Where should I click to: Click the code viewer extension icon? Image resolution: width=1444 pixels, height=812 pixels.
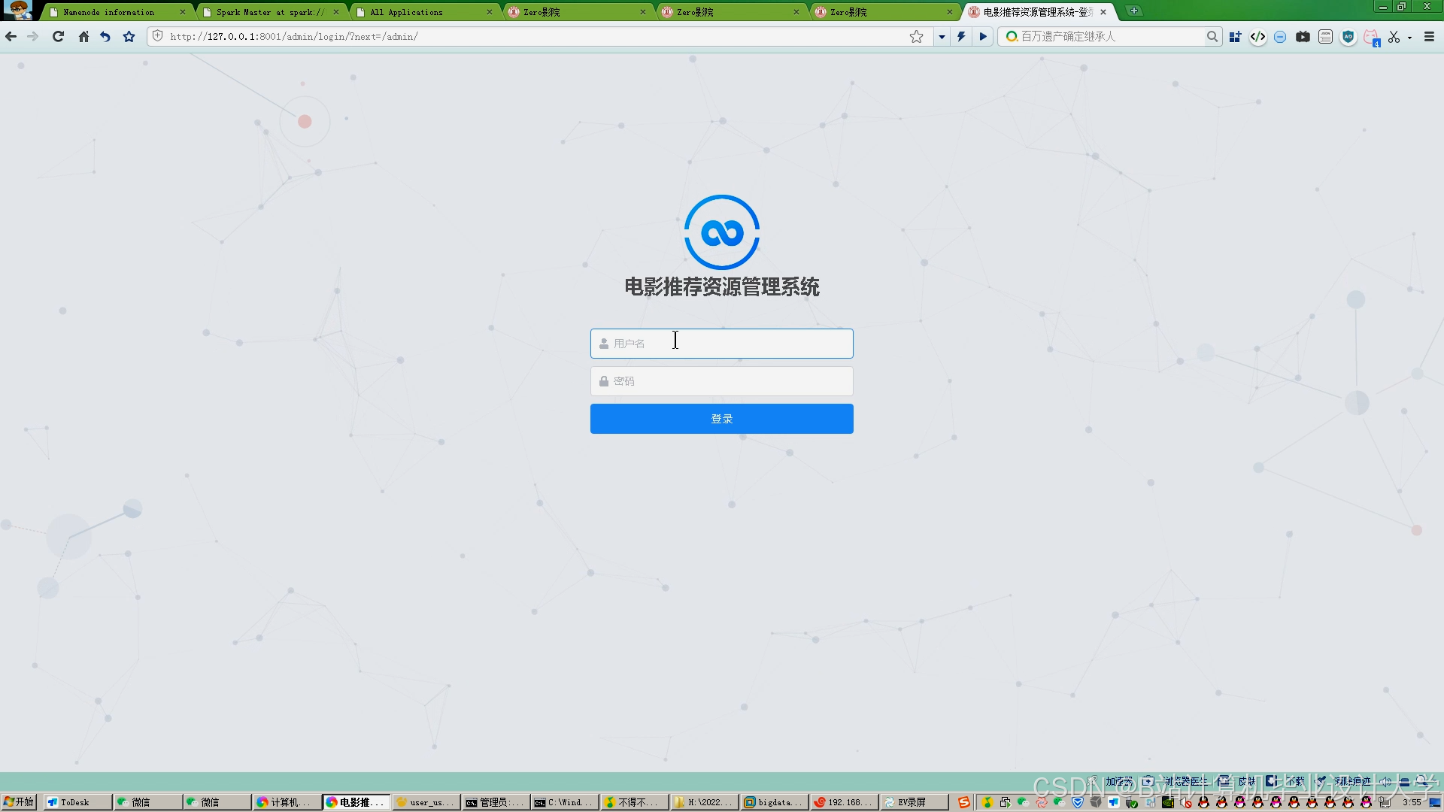[x=1257, y=36]
